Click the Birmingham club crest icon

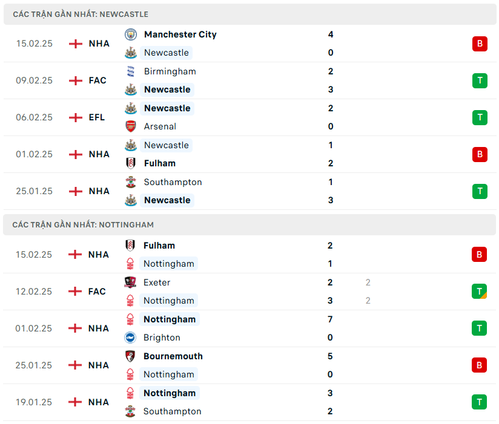[x=131, y=71]
